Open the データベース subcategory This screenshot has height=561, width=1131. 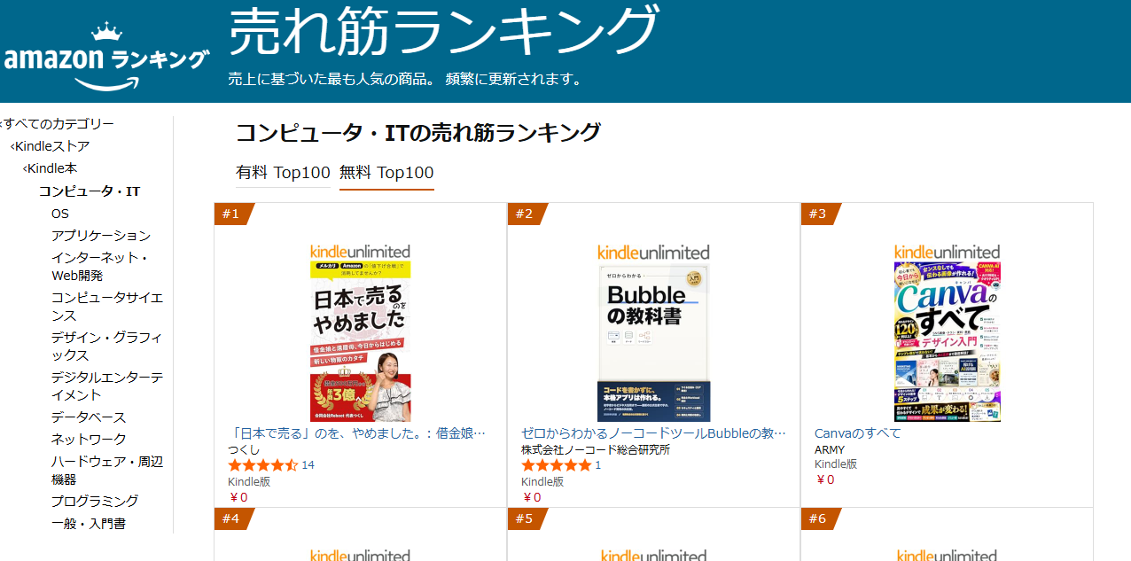[89, 417]
